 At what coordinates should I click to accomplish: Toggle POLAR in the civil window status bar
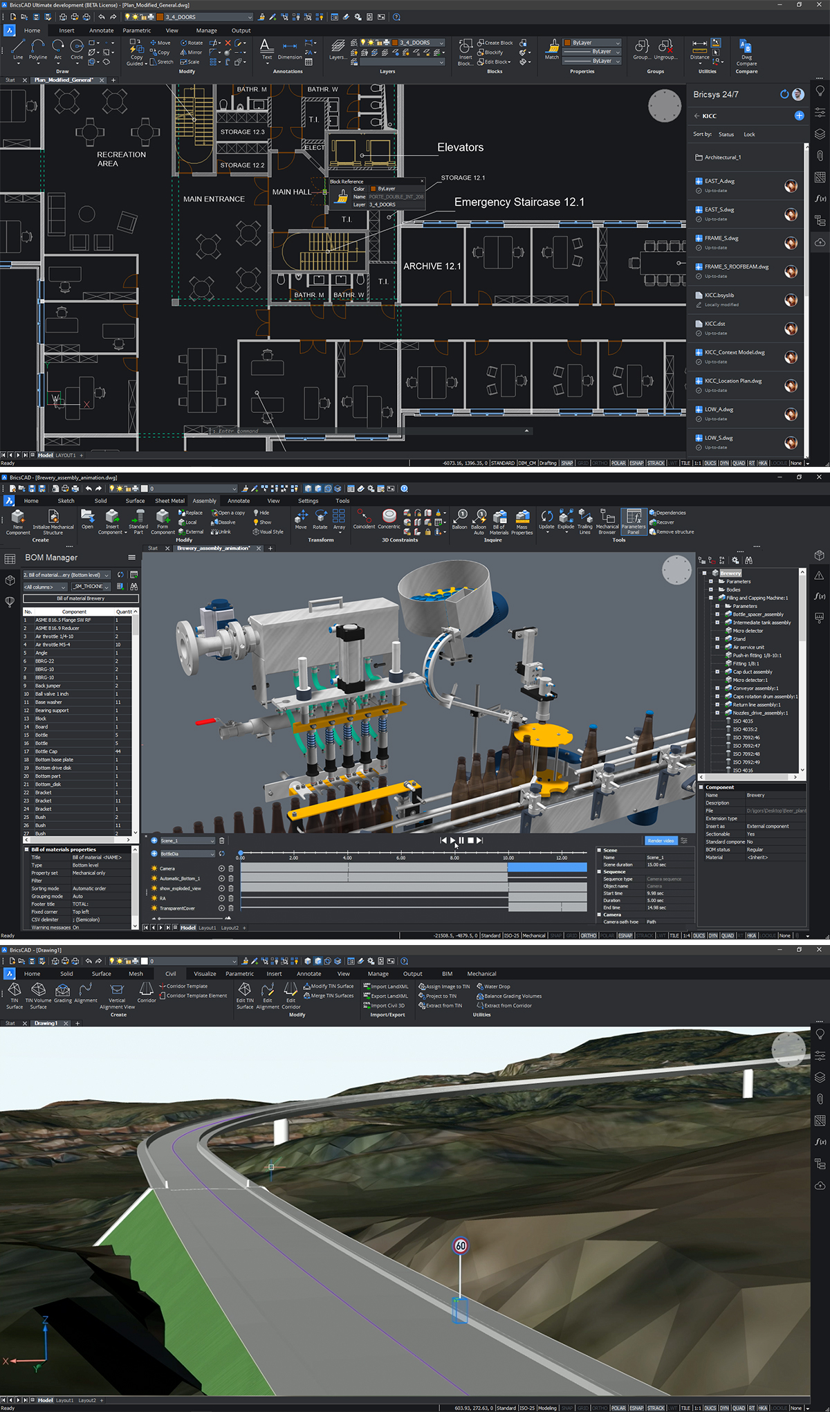[618, 1408]
